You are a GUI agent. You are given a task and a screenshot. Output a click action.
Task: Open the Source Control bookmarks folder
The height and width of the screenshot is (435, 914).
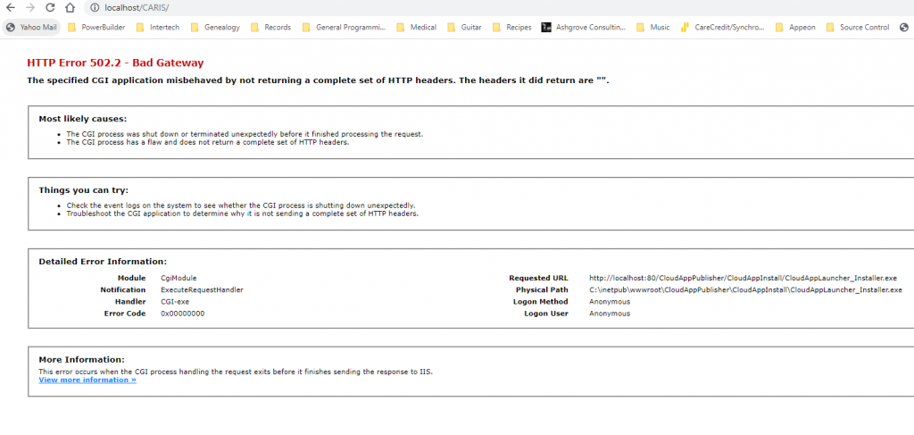(x=857, y=27)
